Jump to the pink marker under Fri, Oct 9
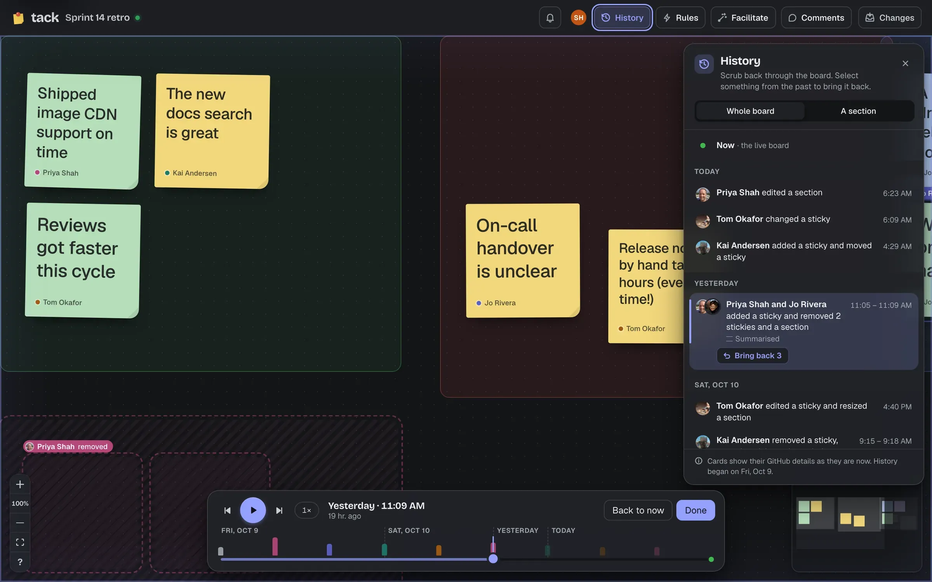The image size is (932, 582). 275,546
